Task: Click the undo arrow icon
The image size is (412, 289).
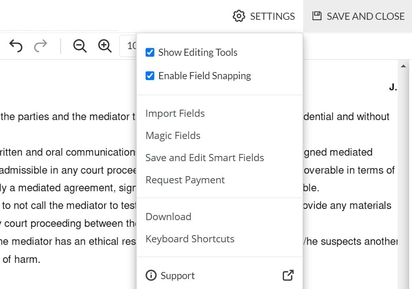Action: [x=16, y=46]
